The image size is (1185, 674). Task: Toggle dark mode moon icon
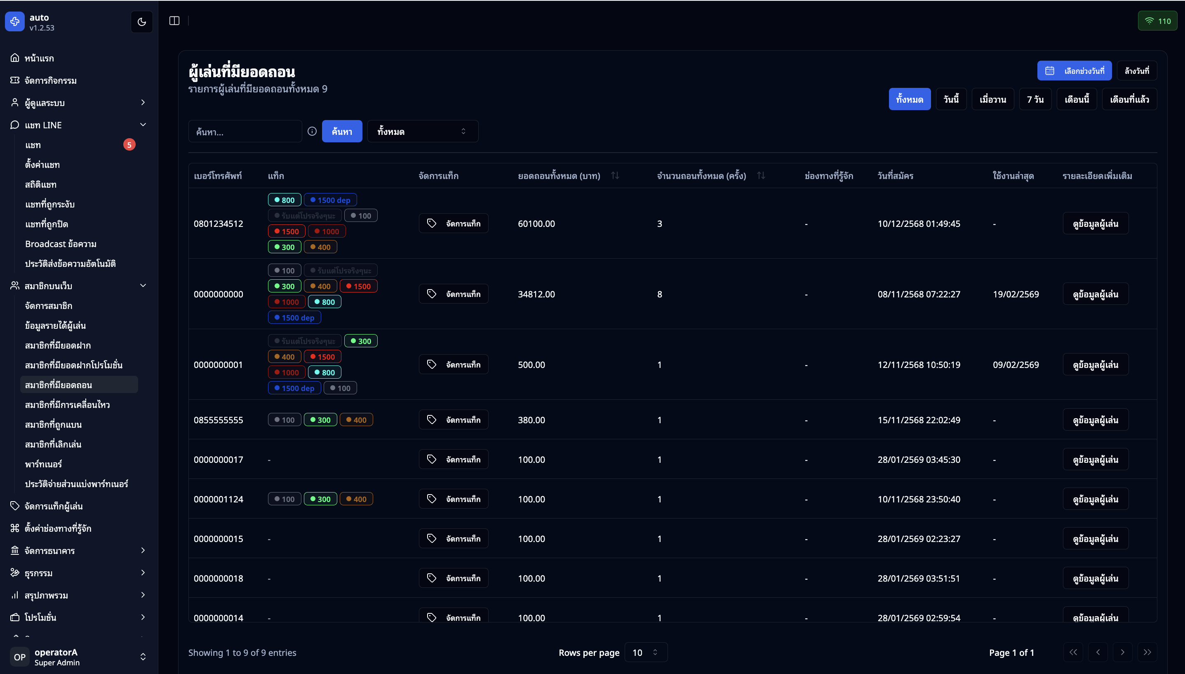click(141, 22)
